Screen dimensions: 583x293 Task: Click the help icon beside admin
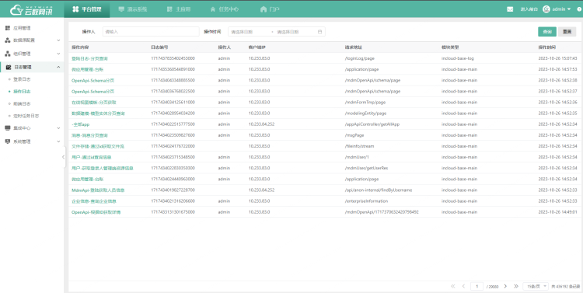pos(579,9)
